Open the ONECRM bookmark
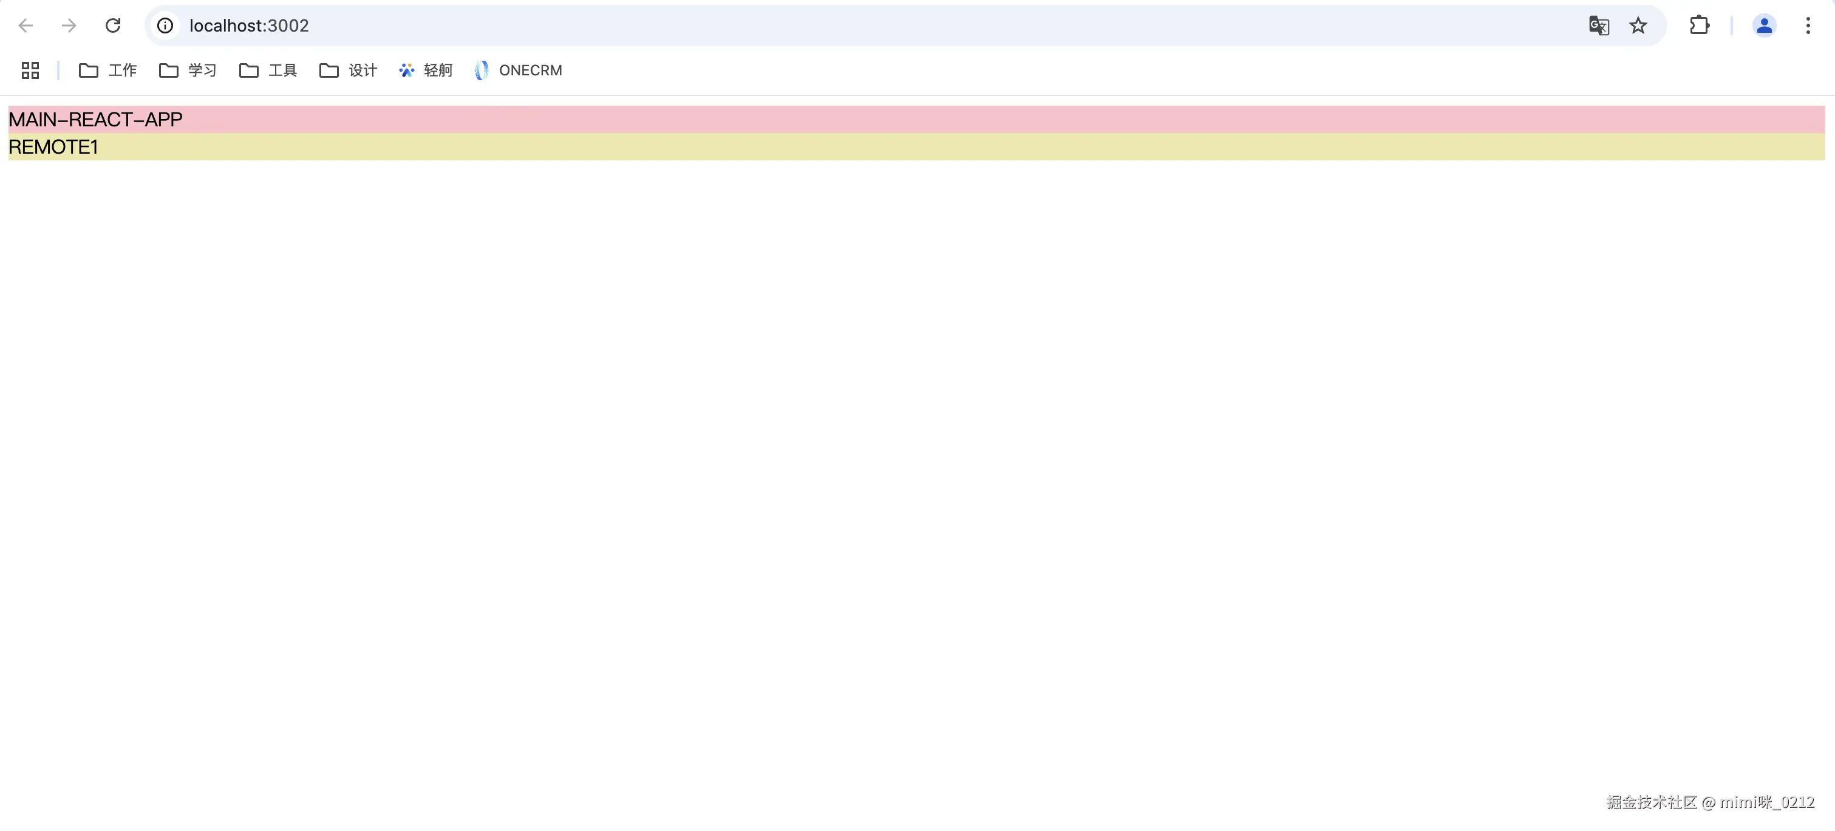Viewport: 1835px width, 831px height. [x=519, y=70]
